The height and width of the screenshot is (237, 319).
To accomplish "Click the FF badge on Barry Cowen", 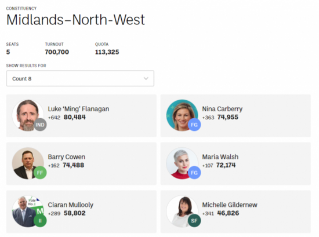I will point(40,173).
